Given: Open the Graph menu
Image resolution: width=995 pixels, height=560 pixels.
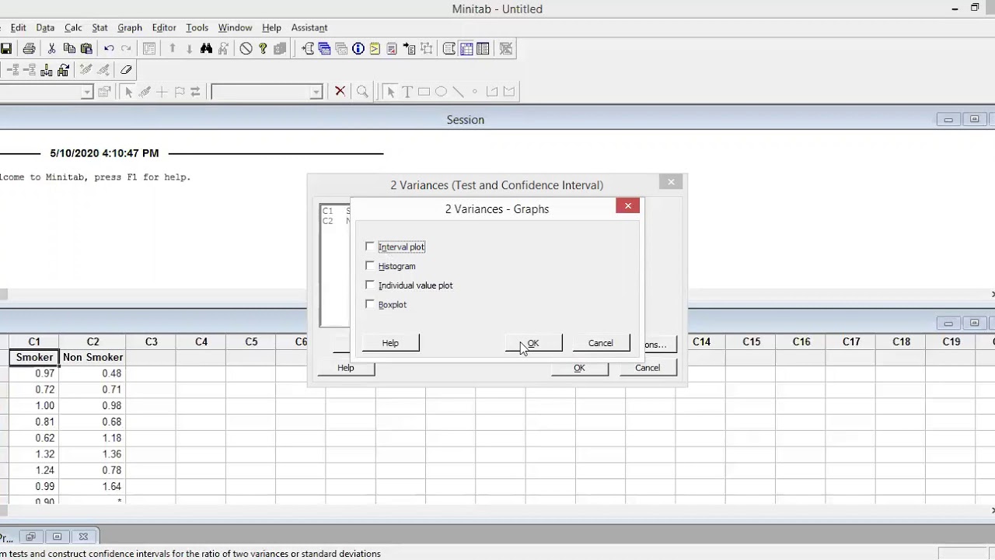Looking at the screenshot, I should [x=130, y=27].
